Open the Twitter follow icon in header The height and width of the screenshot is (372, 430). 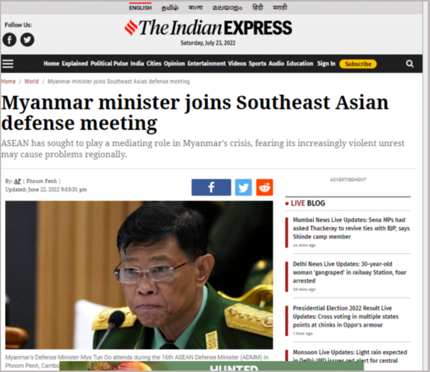[x=27, y=40]
